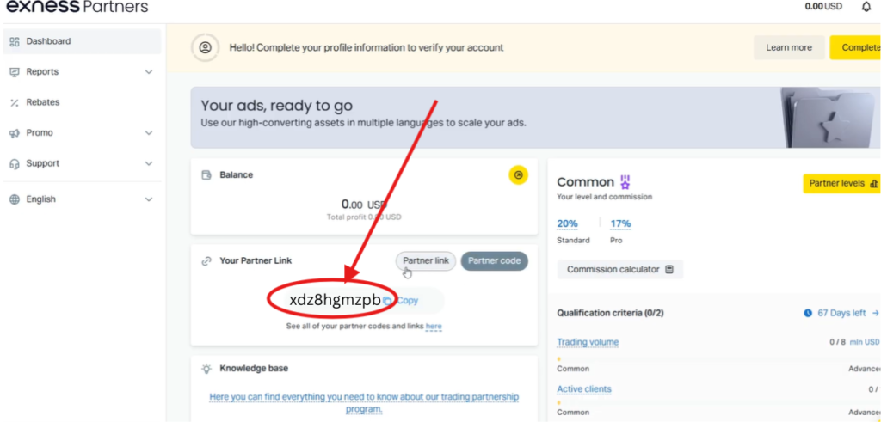
Task: Open the Active clients link
Action: point(584,389)
